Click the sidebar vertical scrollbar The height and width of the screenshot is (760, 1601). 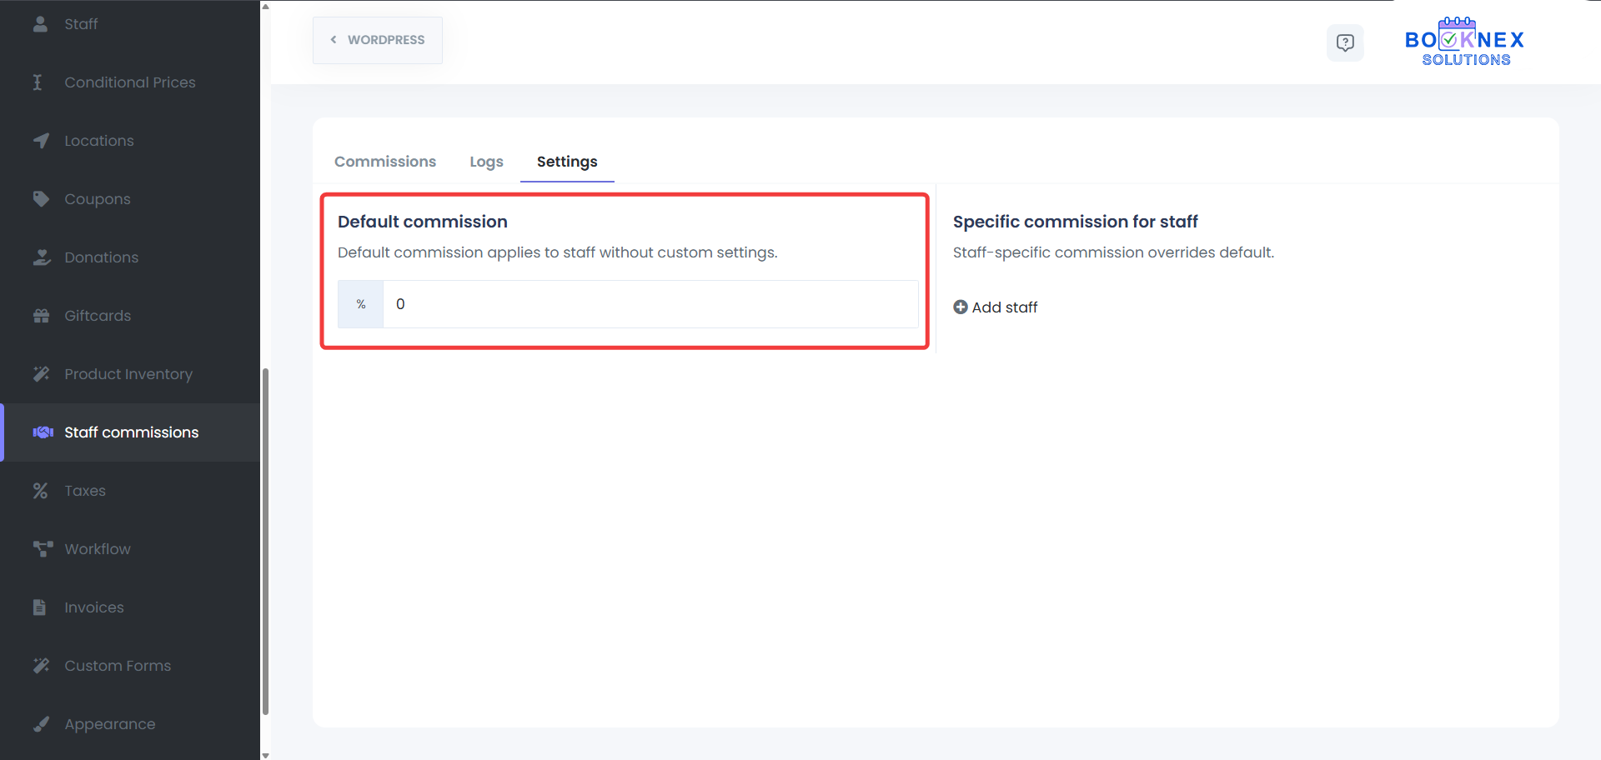265,542
